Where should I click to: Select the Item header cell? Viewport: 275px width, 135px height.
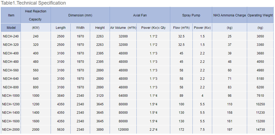[11, 15]
